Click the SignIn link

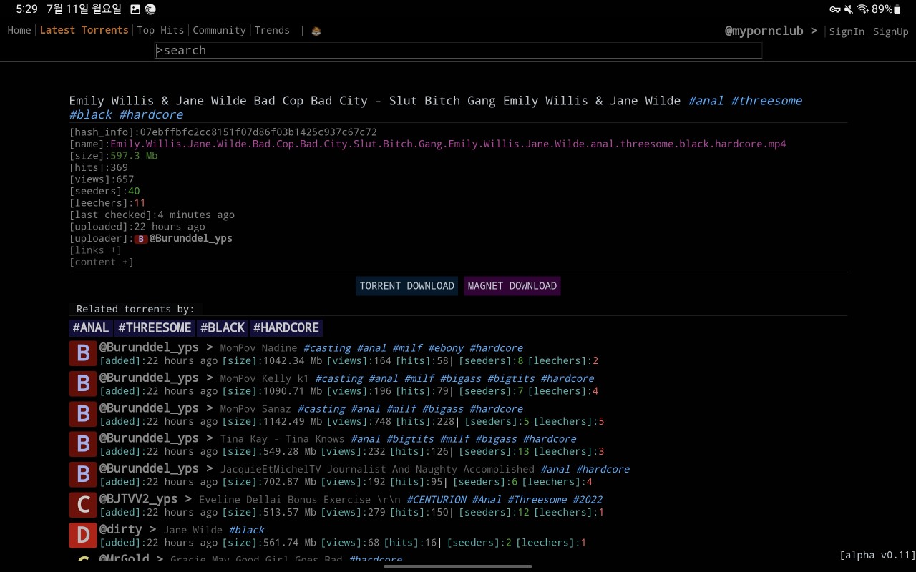tap(847, 31)
